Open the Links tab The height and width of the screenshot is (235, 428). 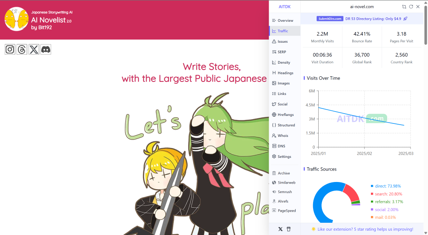point(285,93)
